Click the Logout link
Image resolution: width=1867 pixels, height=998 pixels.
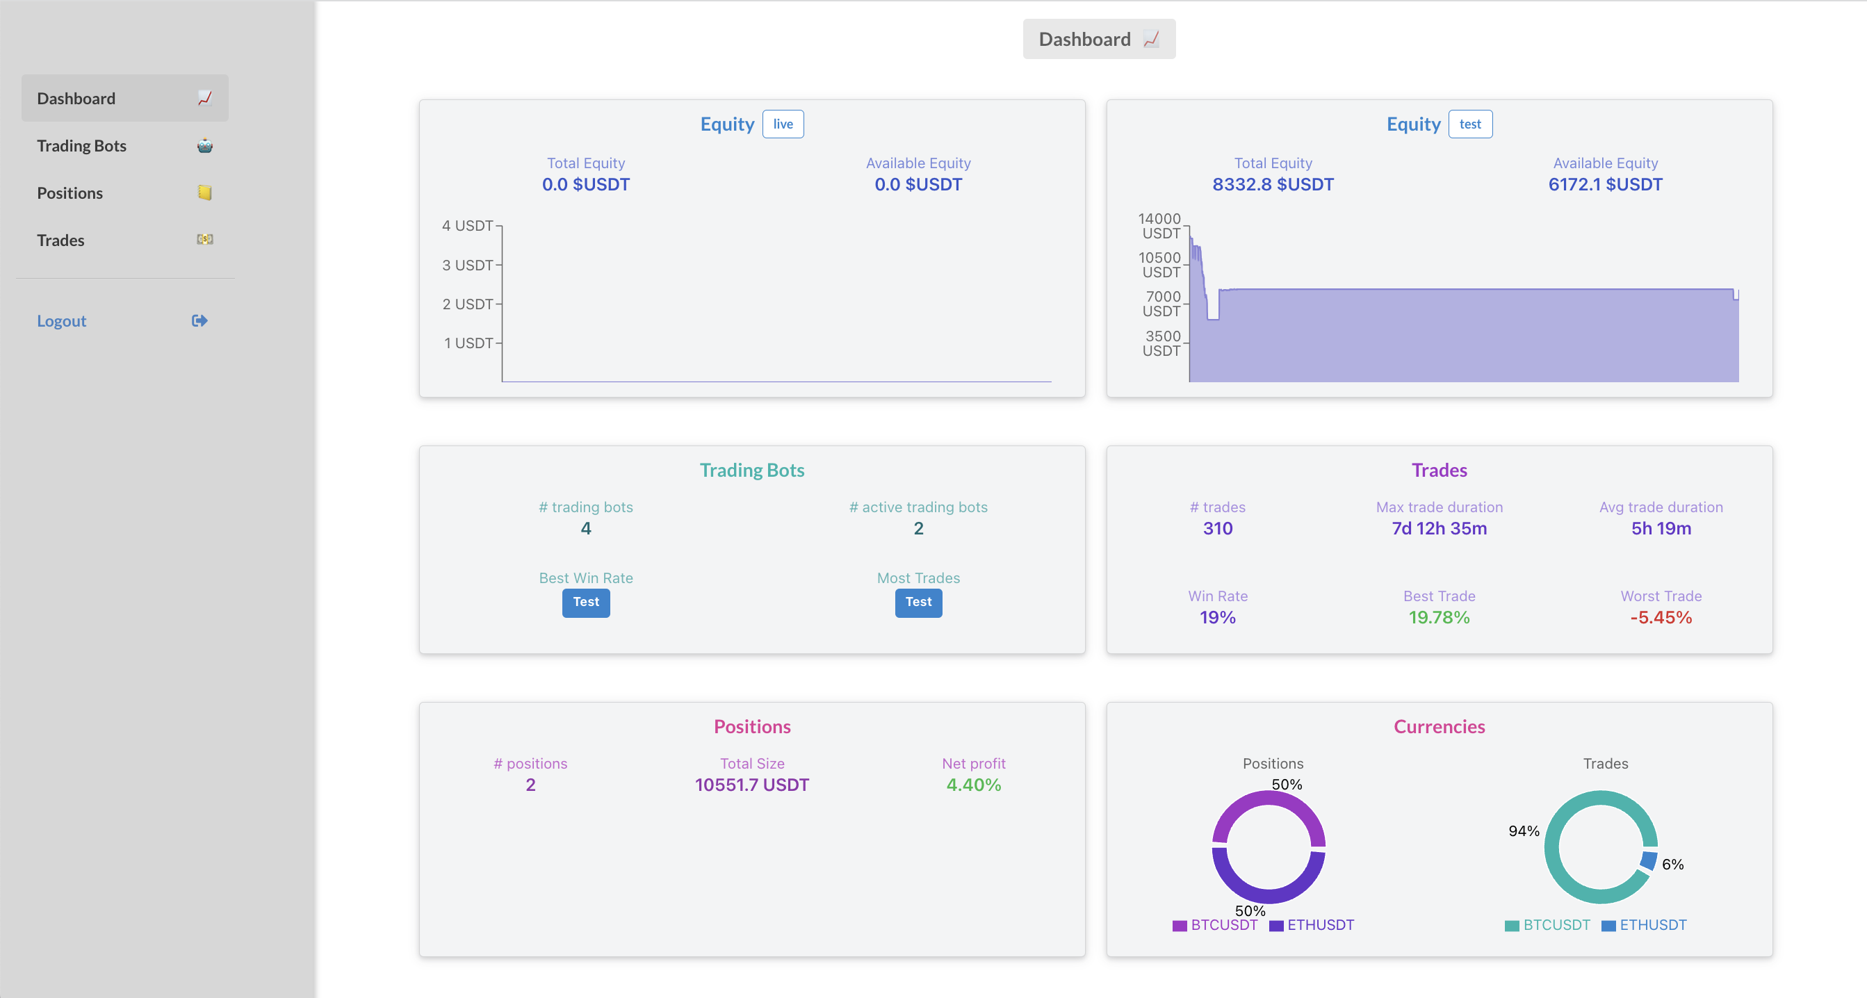tap(62, 320)
